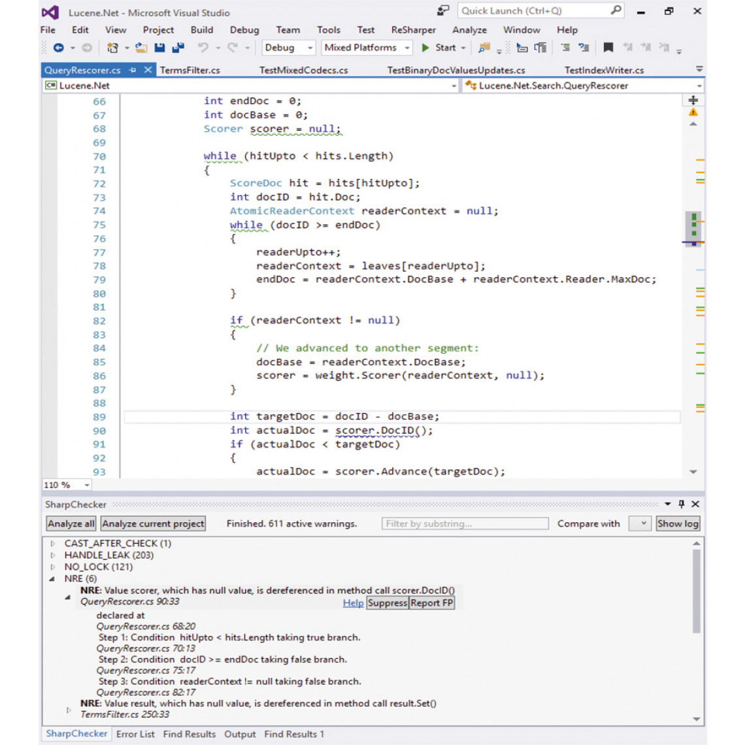
Task: Click the Find in Files toolbar icon
Action: pyautogui.click(x=484, y=48)
